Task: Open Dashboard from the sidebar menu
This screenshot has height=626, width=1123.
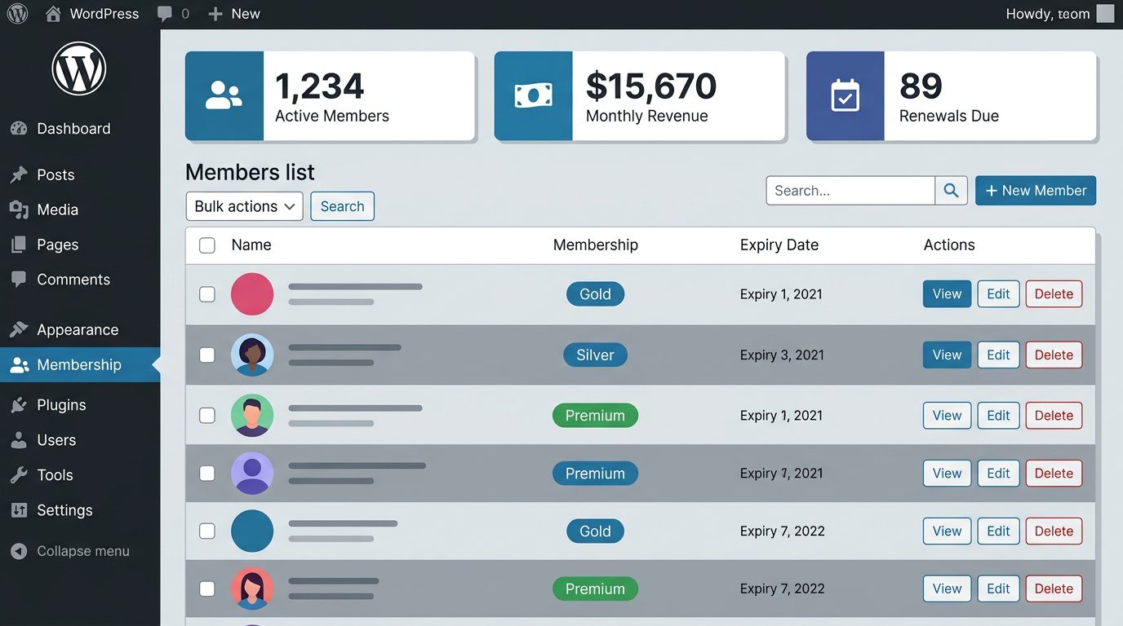Action: (x=80, y=129)
